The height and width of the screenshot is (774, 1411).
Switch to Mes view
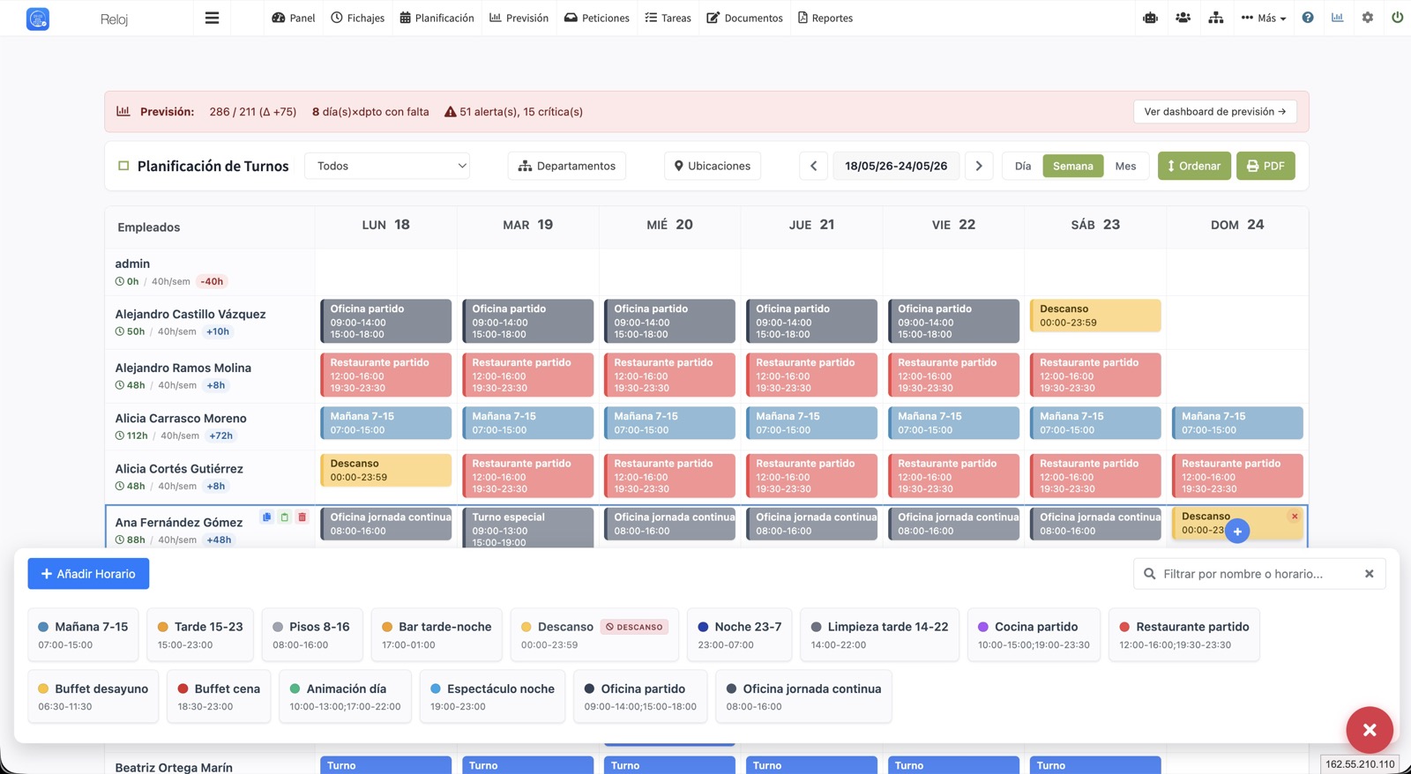tap(1125, 166)
